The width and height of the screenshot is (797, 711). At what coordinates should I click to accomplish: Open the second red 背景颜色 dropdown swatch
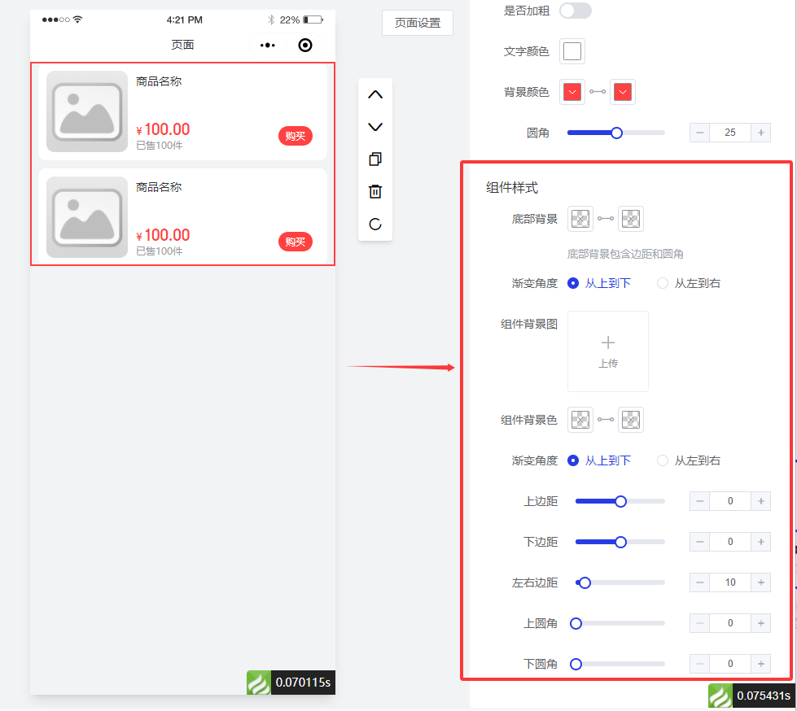(x=623, y=92)
